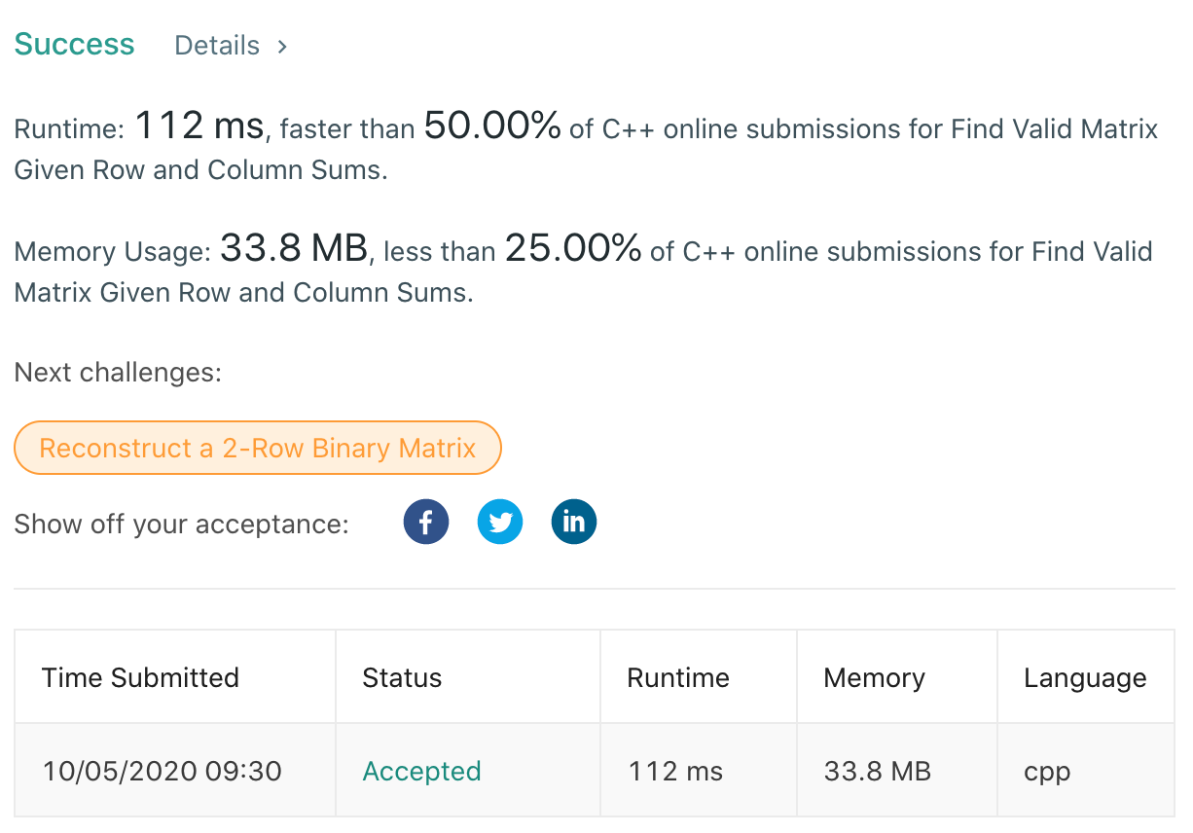
Task: Share acceptance on Facebook icon
Action: (426, 522)
